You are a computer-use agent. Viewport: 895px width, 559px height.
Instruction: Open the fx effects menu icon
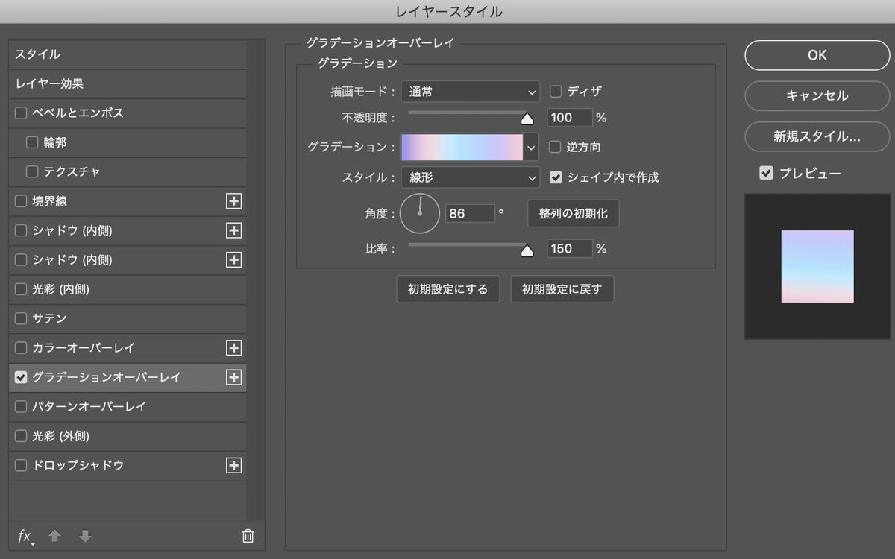tap(25, 536)
